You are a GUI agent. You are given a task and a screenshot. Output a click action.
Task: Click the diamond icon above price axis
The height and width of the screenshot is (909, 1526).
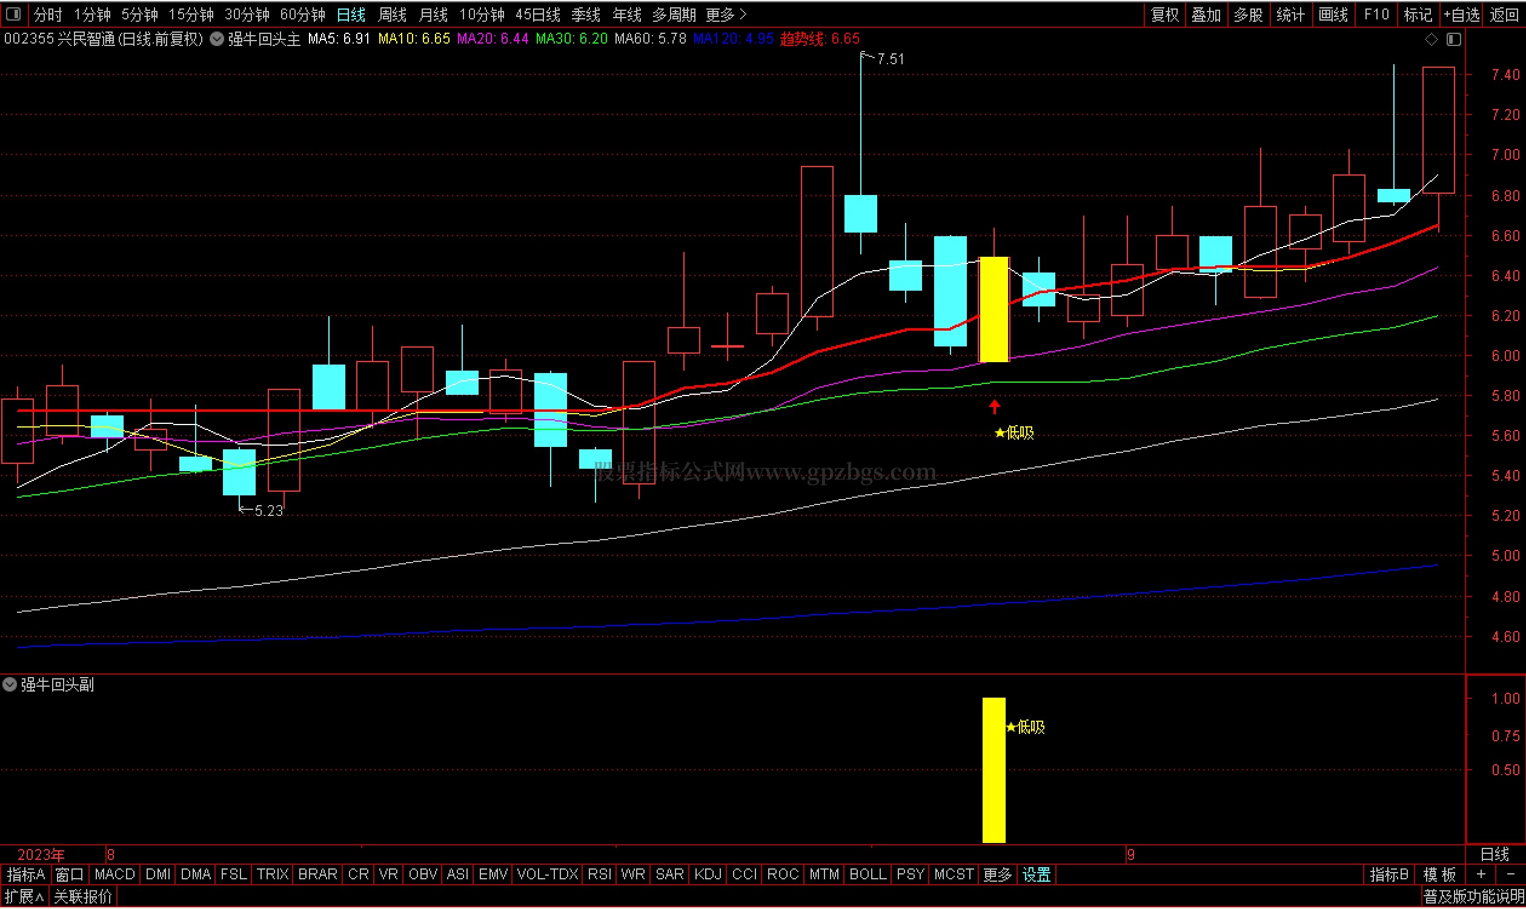pos(1431,39)
